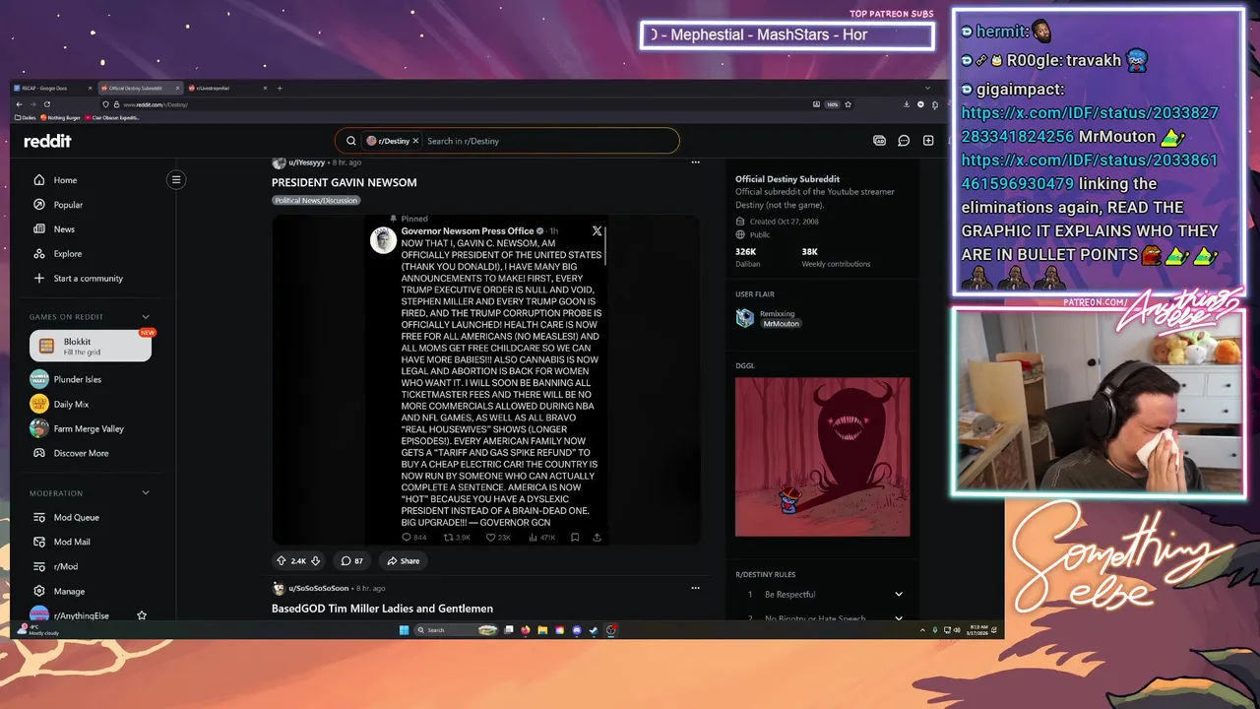Click tweet reply count icon 844

[x=408, y=538]
